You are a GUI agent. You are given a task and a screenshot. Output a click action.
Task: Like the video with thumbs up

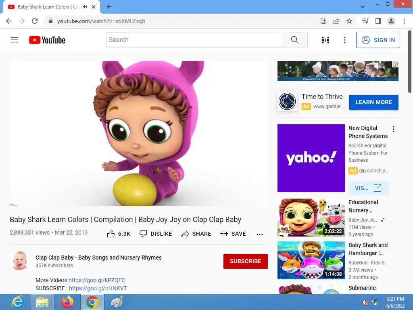[119, 234]
